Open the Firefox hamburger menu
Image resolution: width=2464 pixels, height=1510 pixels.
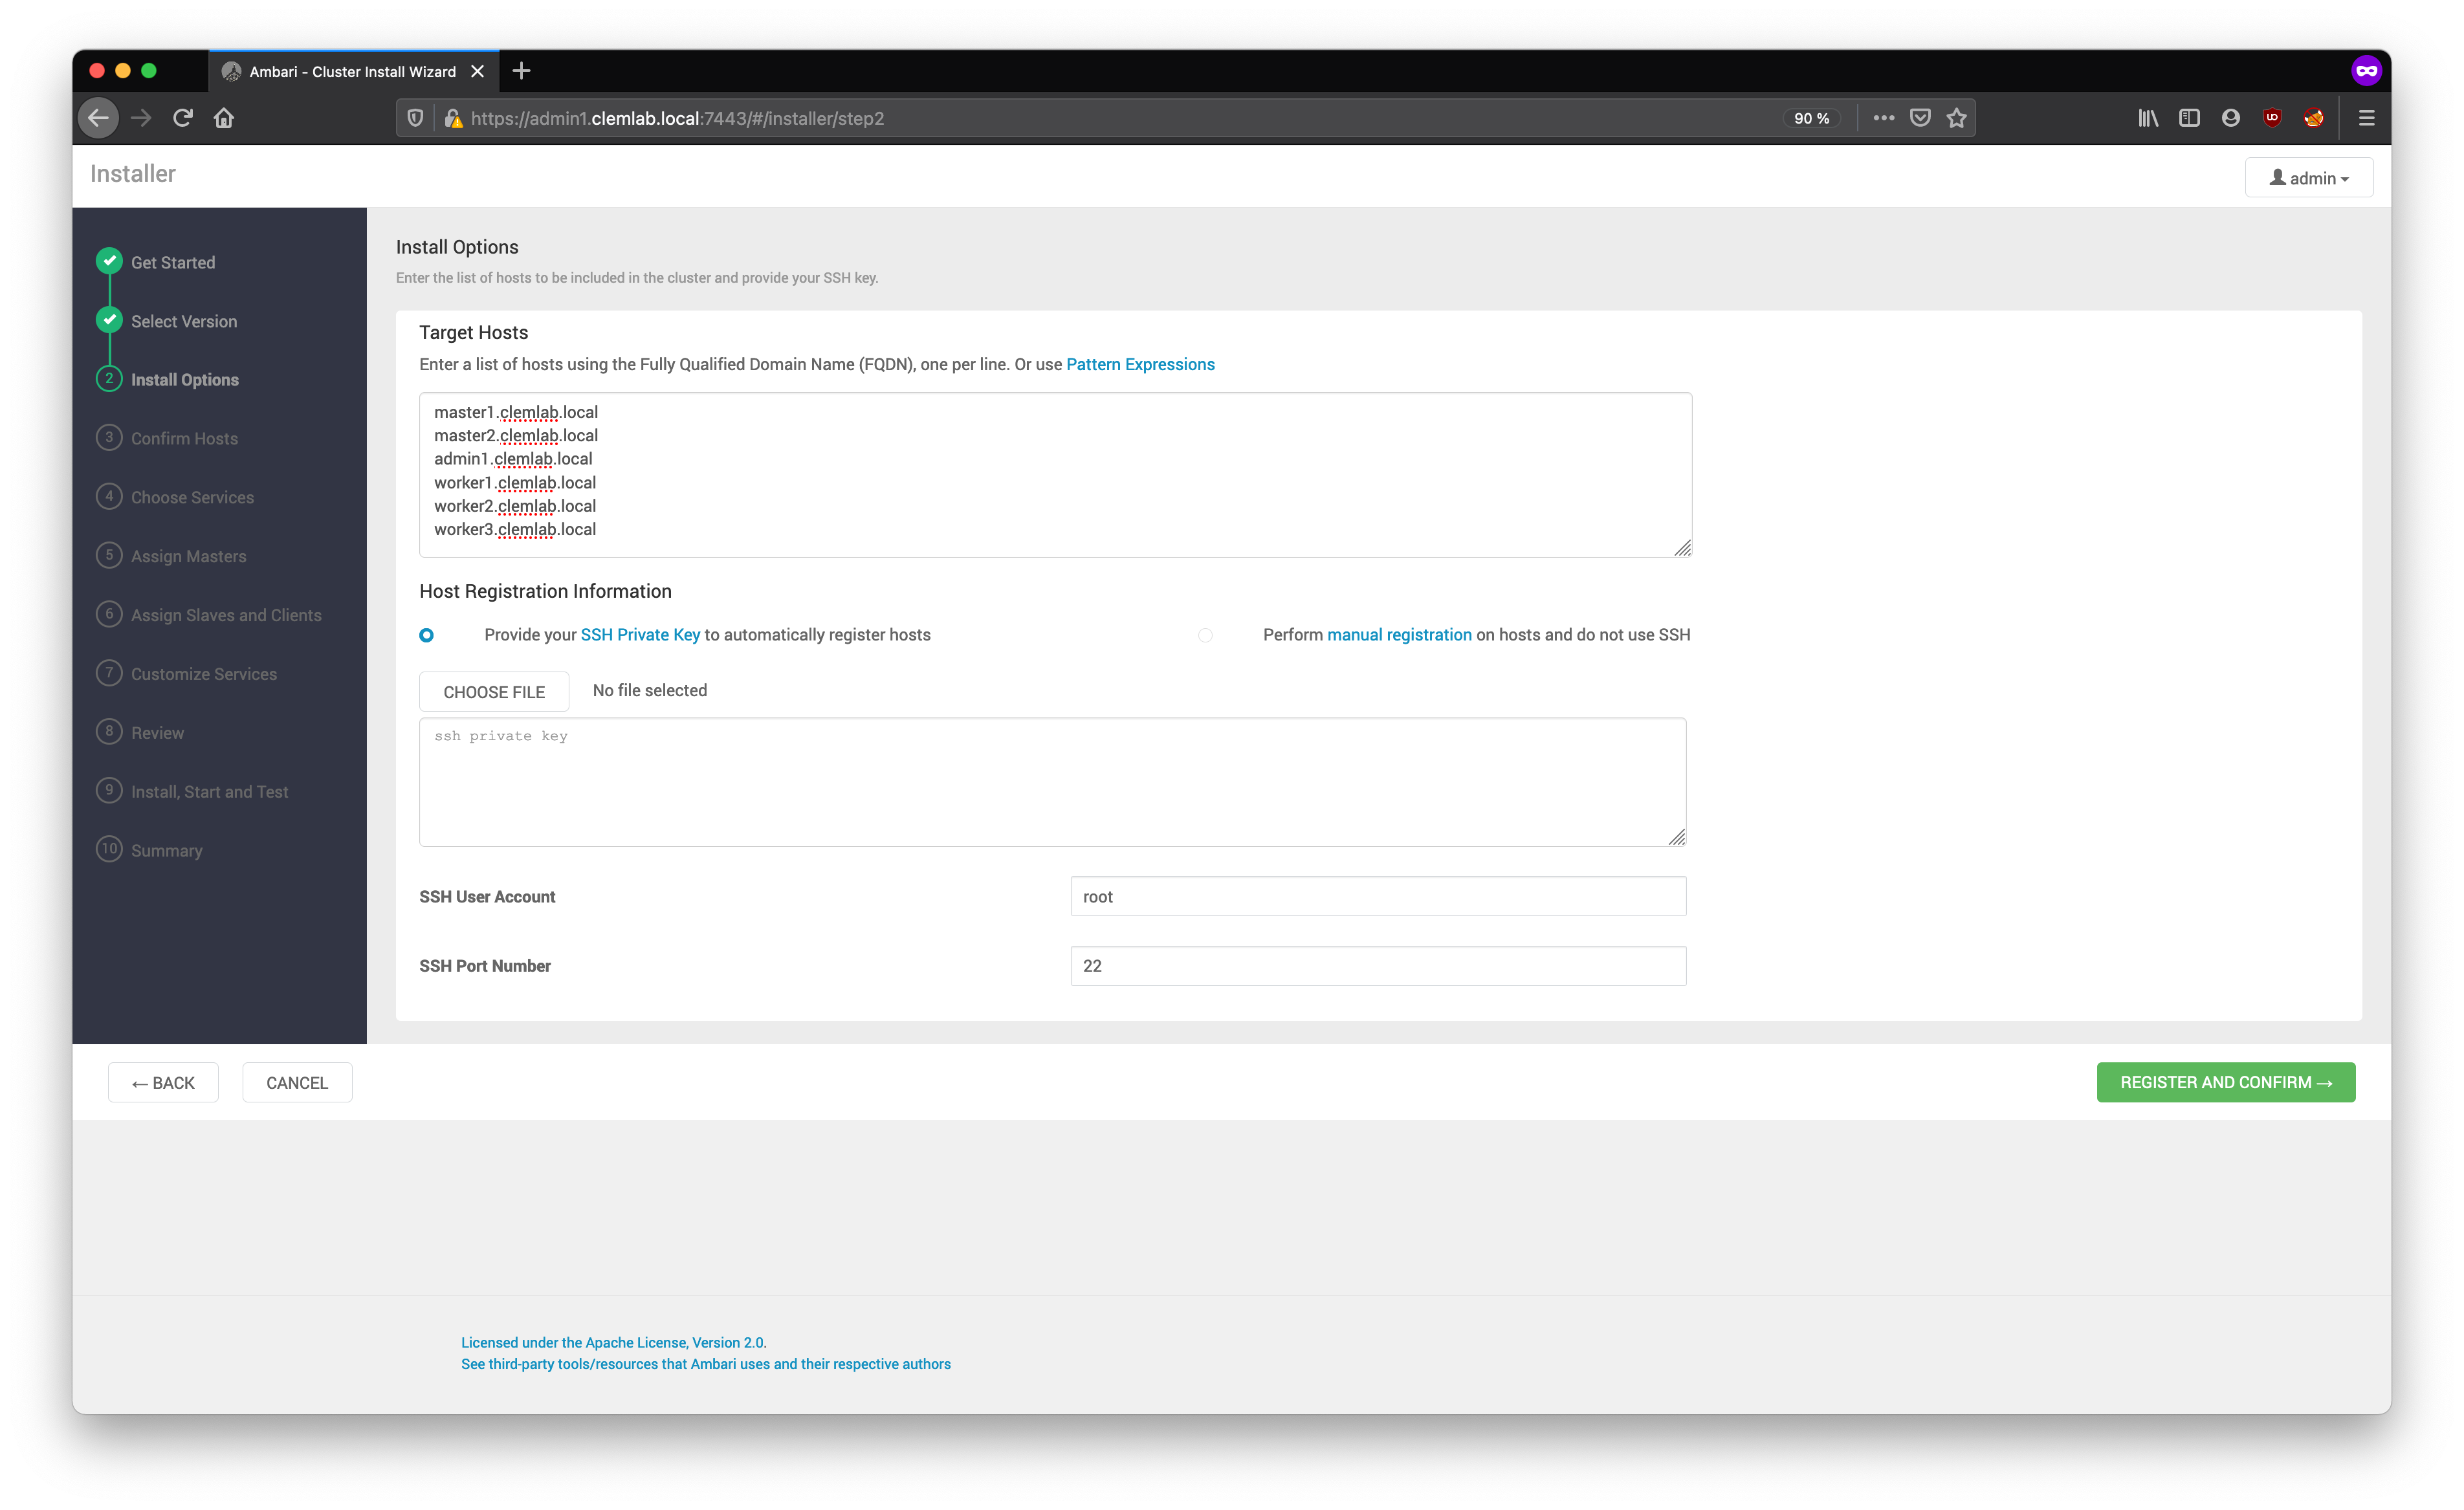point(2366,118)
